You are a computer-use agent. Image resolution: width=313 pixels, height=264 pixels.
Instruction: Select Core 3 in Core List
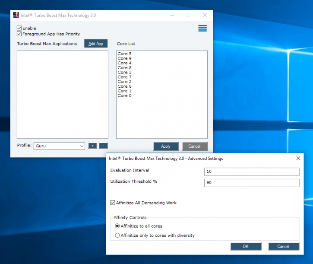tap(124, 72)
